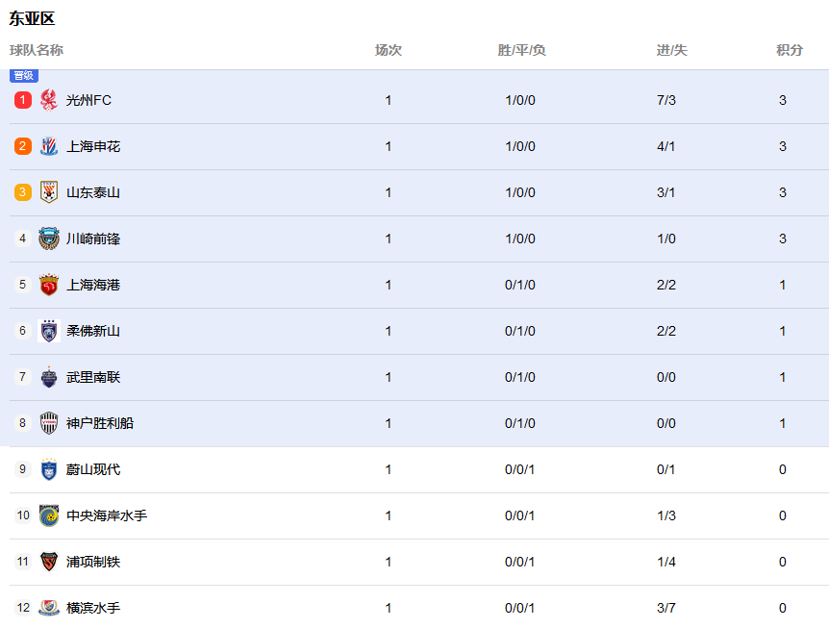The width and height of the screenshot is (829, 628).
Task: Click 光州FC points value 3
Action: click(783, 100)
